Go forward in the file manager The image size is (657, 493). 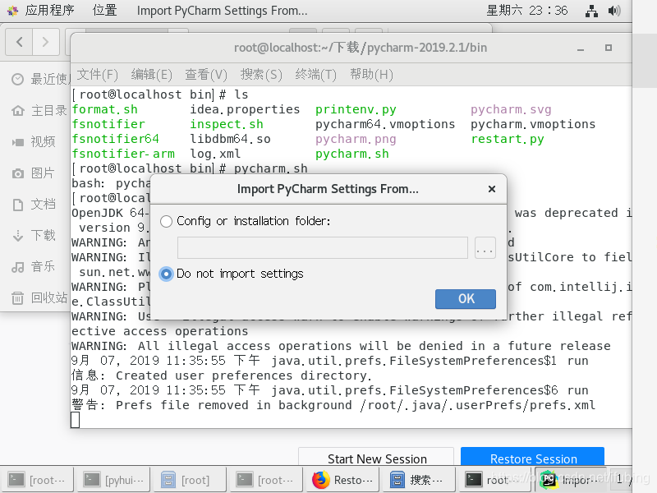pos(46,42)
